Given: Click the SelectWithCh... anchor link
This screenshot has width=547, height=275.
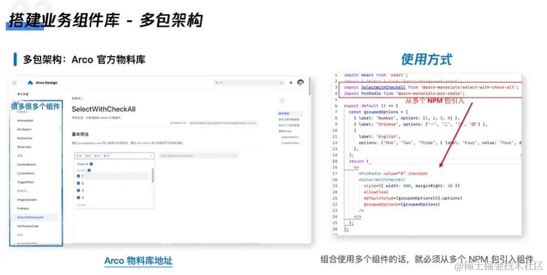Looking at the screenshot, I should click(291, 137).
